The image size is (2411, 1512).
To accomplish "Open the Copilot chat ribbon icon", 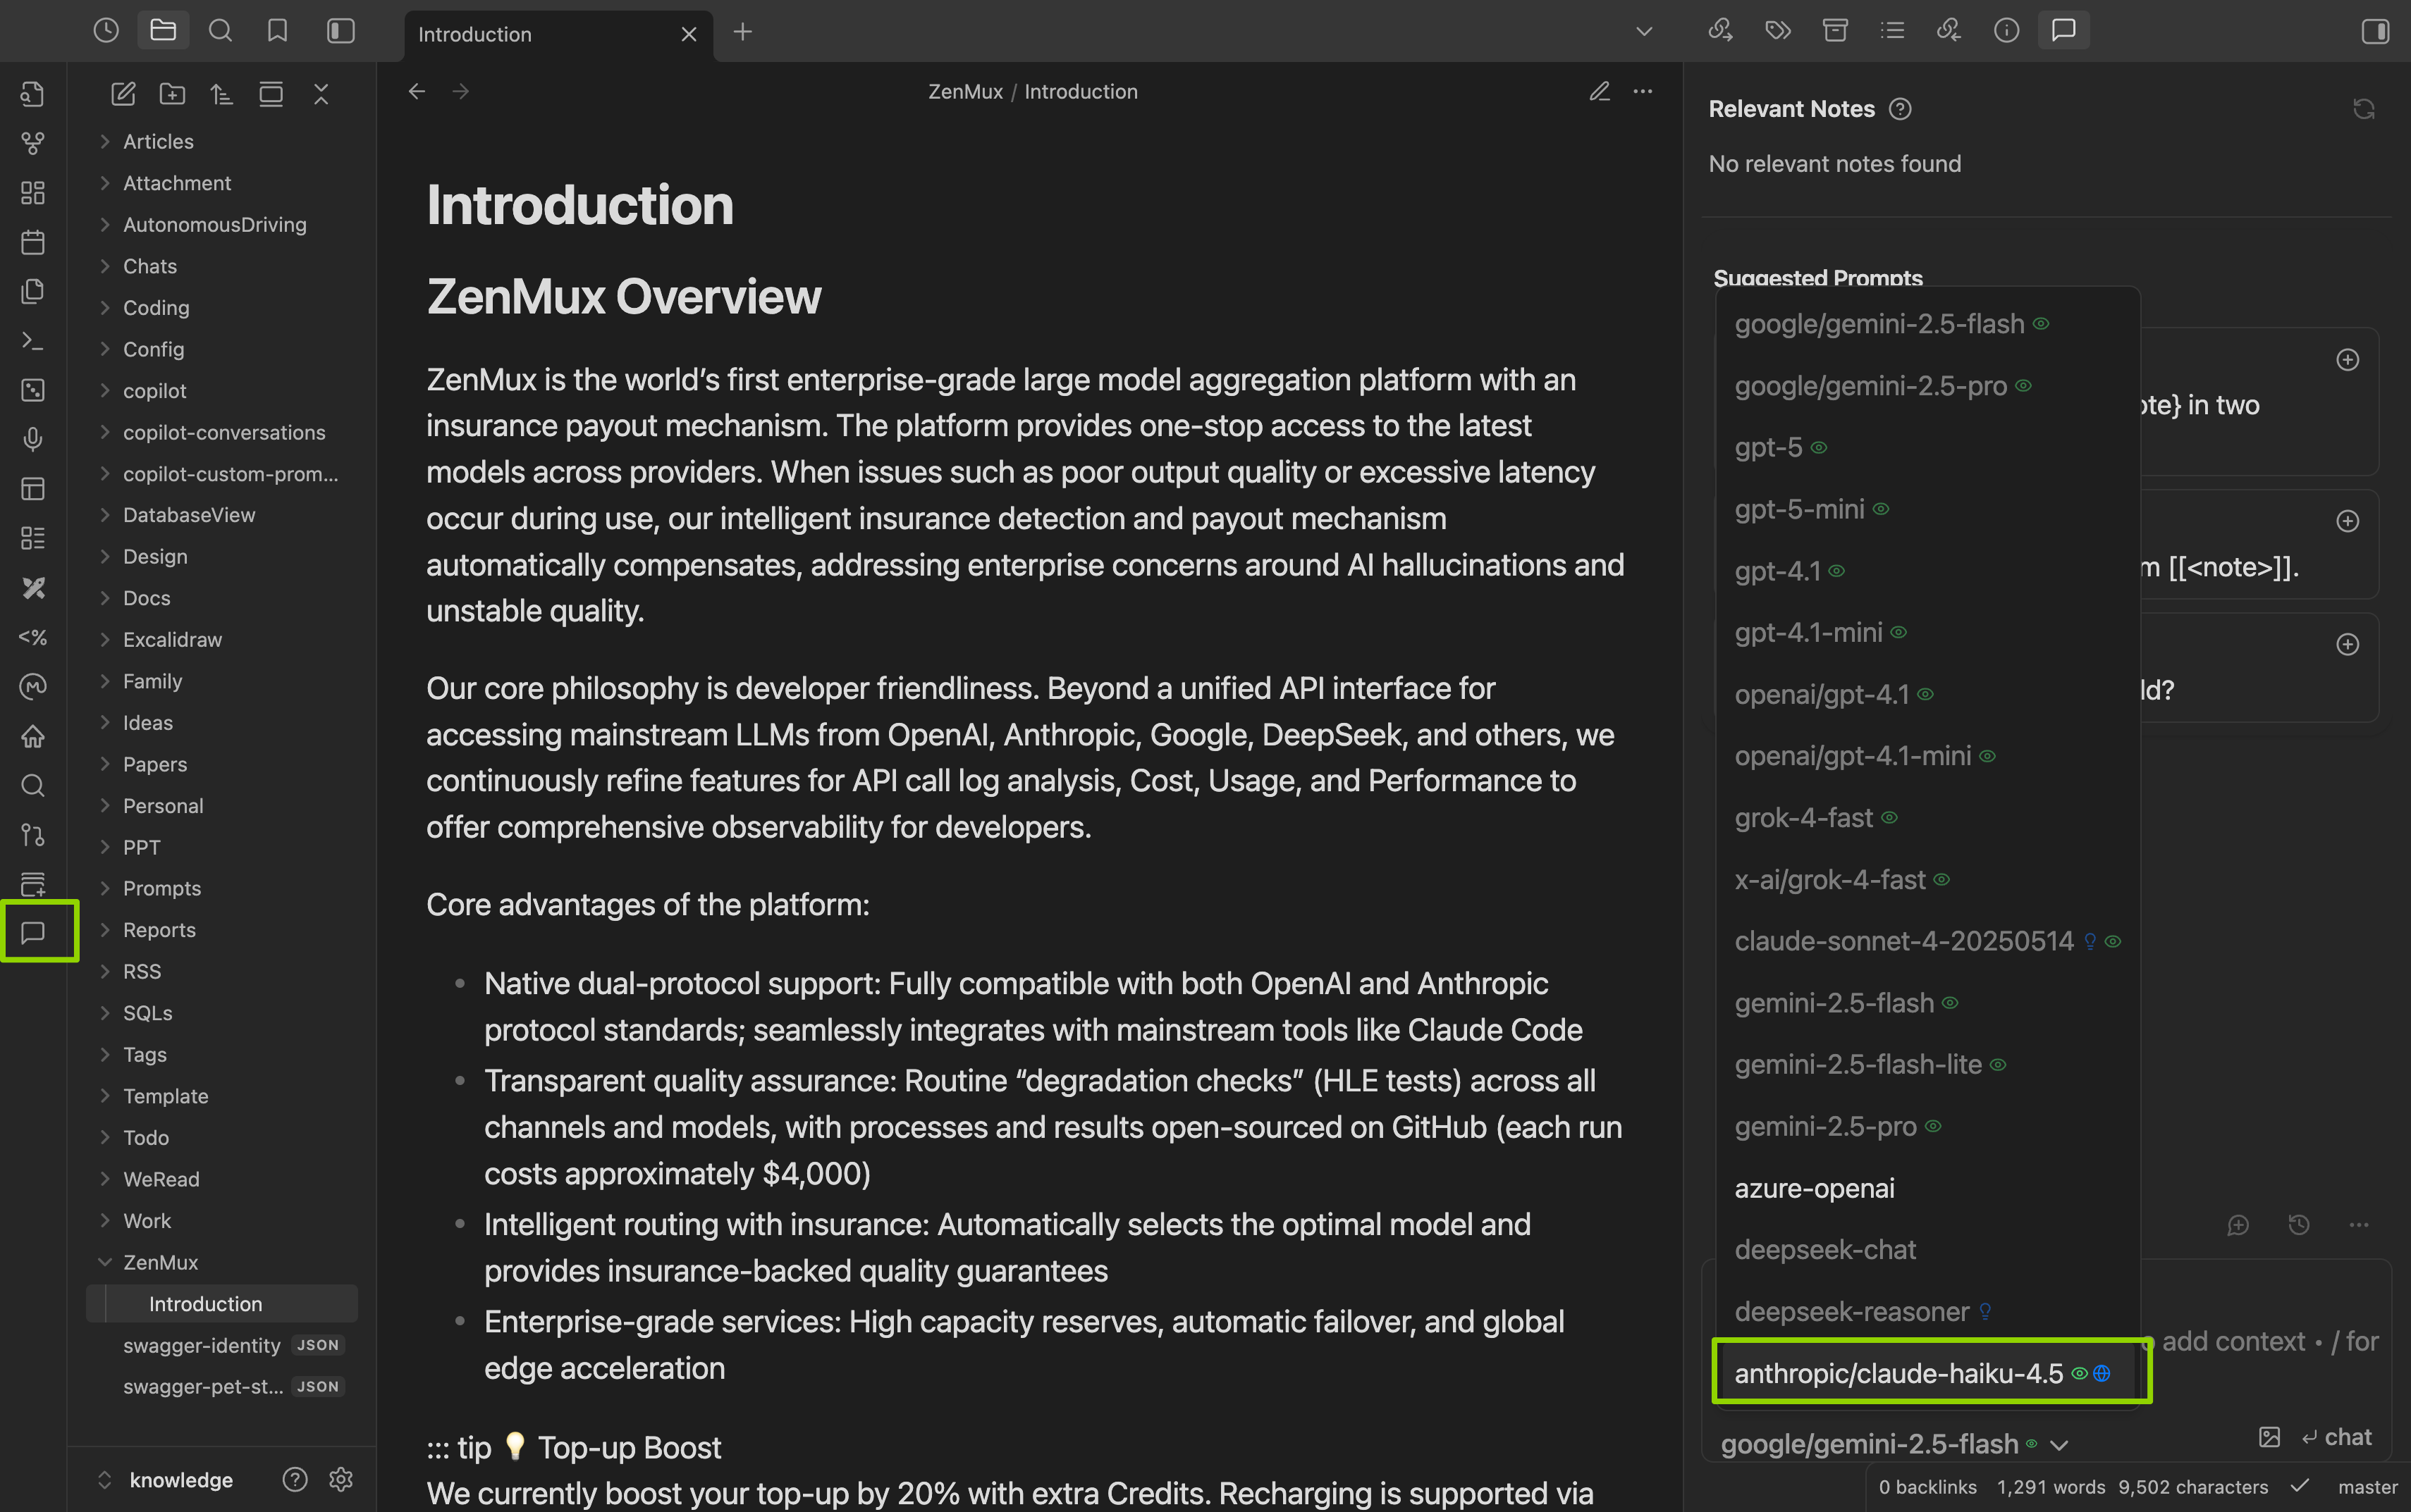I will coord(33,932).
